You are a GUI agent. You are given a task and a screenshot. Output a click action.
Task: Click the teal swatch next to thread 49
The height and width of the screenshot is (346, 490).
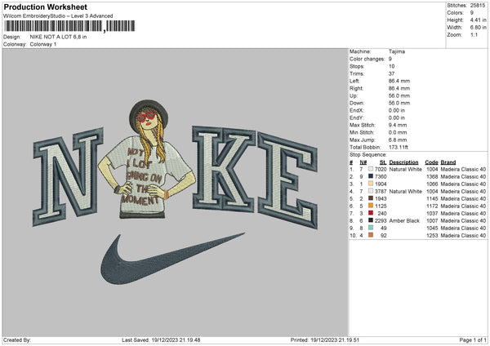click(x=371, y=228)
